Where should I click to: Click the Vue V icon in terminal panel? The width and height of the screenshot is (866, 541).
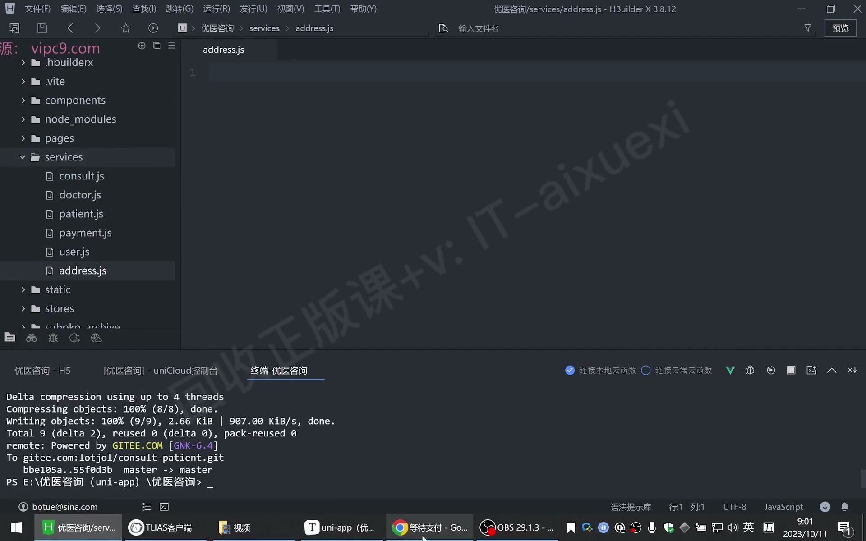point(730,370)
